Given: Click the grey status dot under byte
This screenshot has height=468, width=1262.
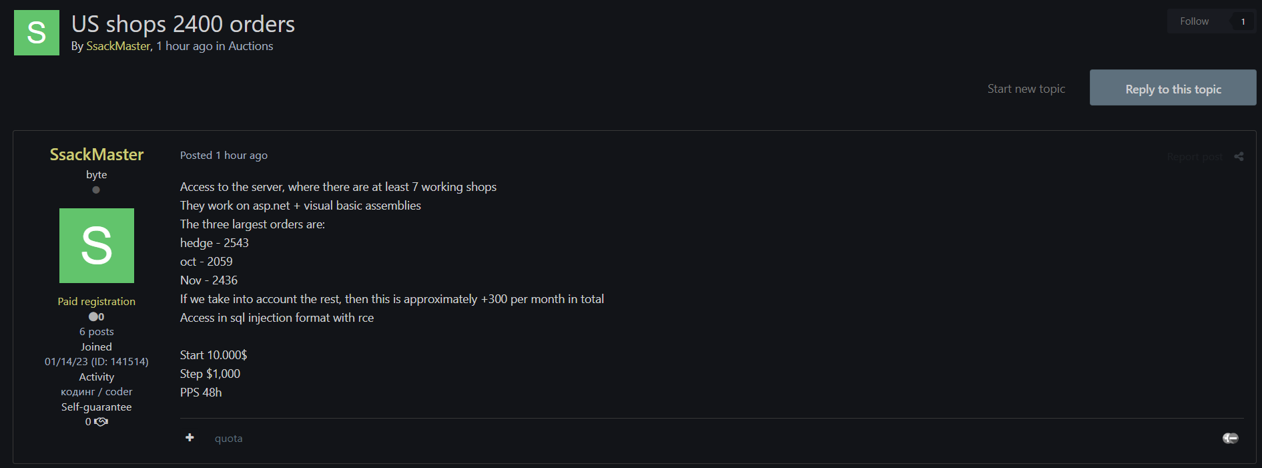Looking at the screenshot, I should (96, 190).
